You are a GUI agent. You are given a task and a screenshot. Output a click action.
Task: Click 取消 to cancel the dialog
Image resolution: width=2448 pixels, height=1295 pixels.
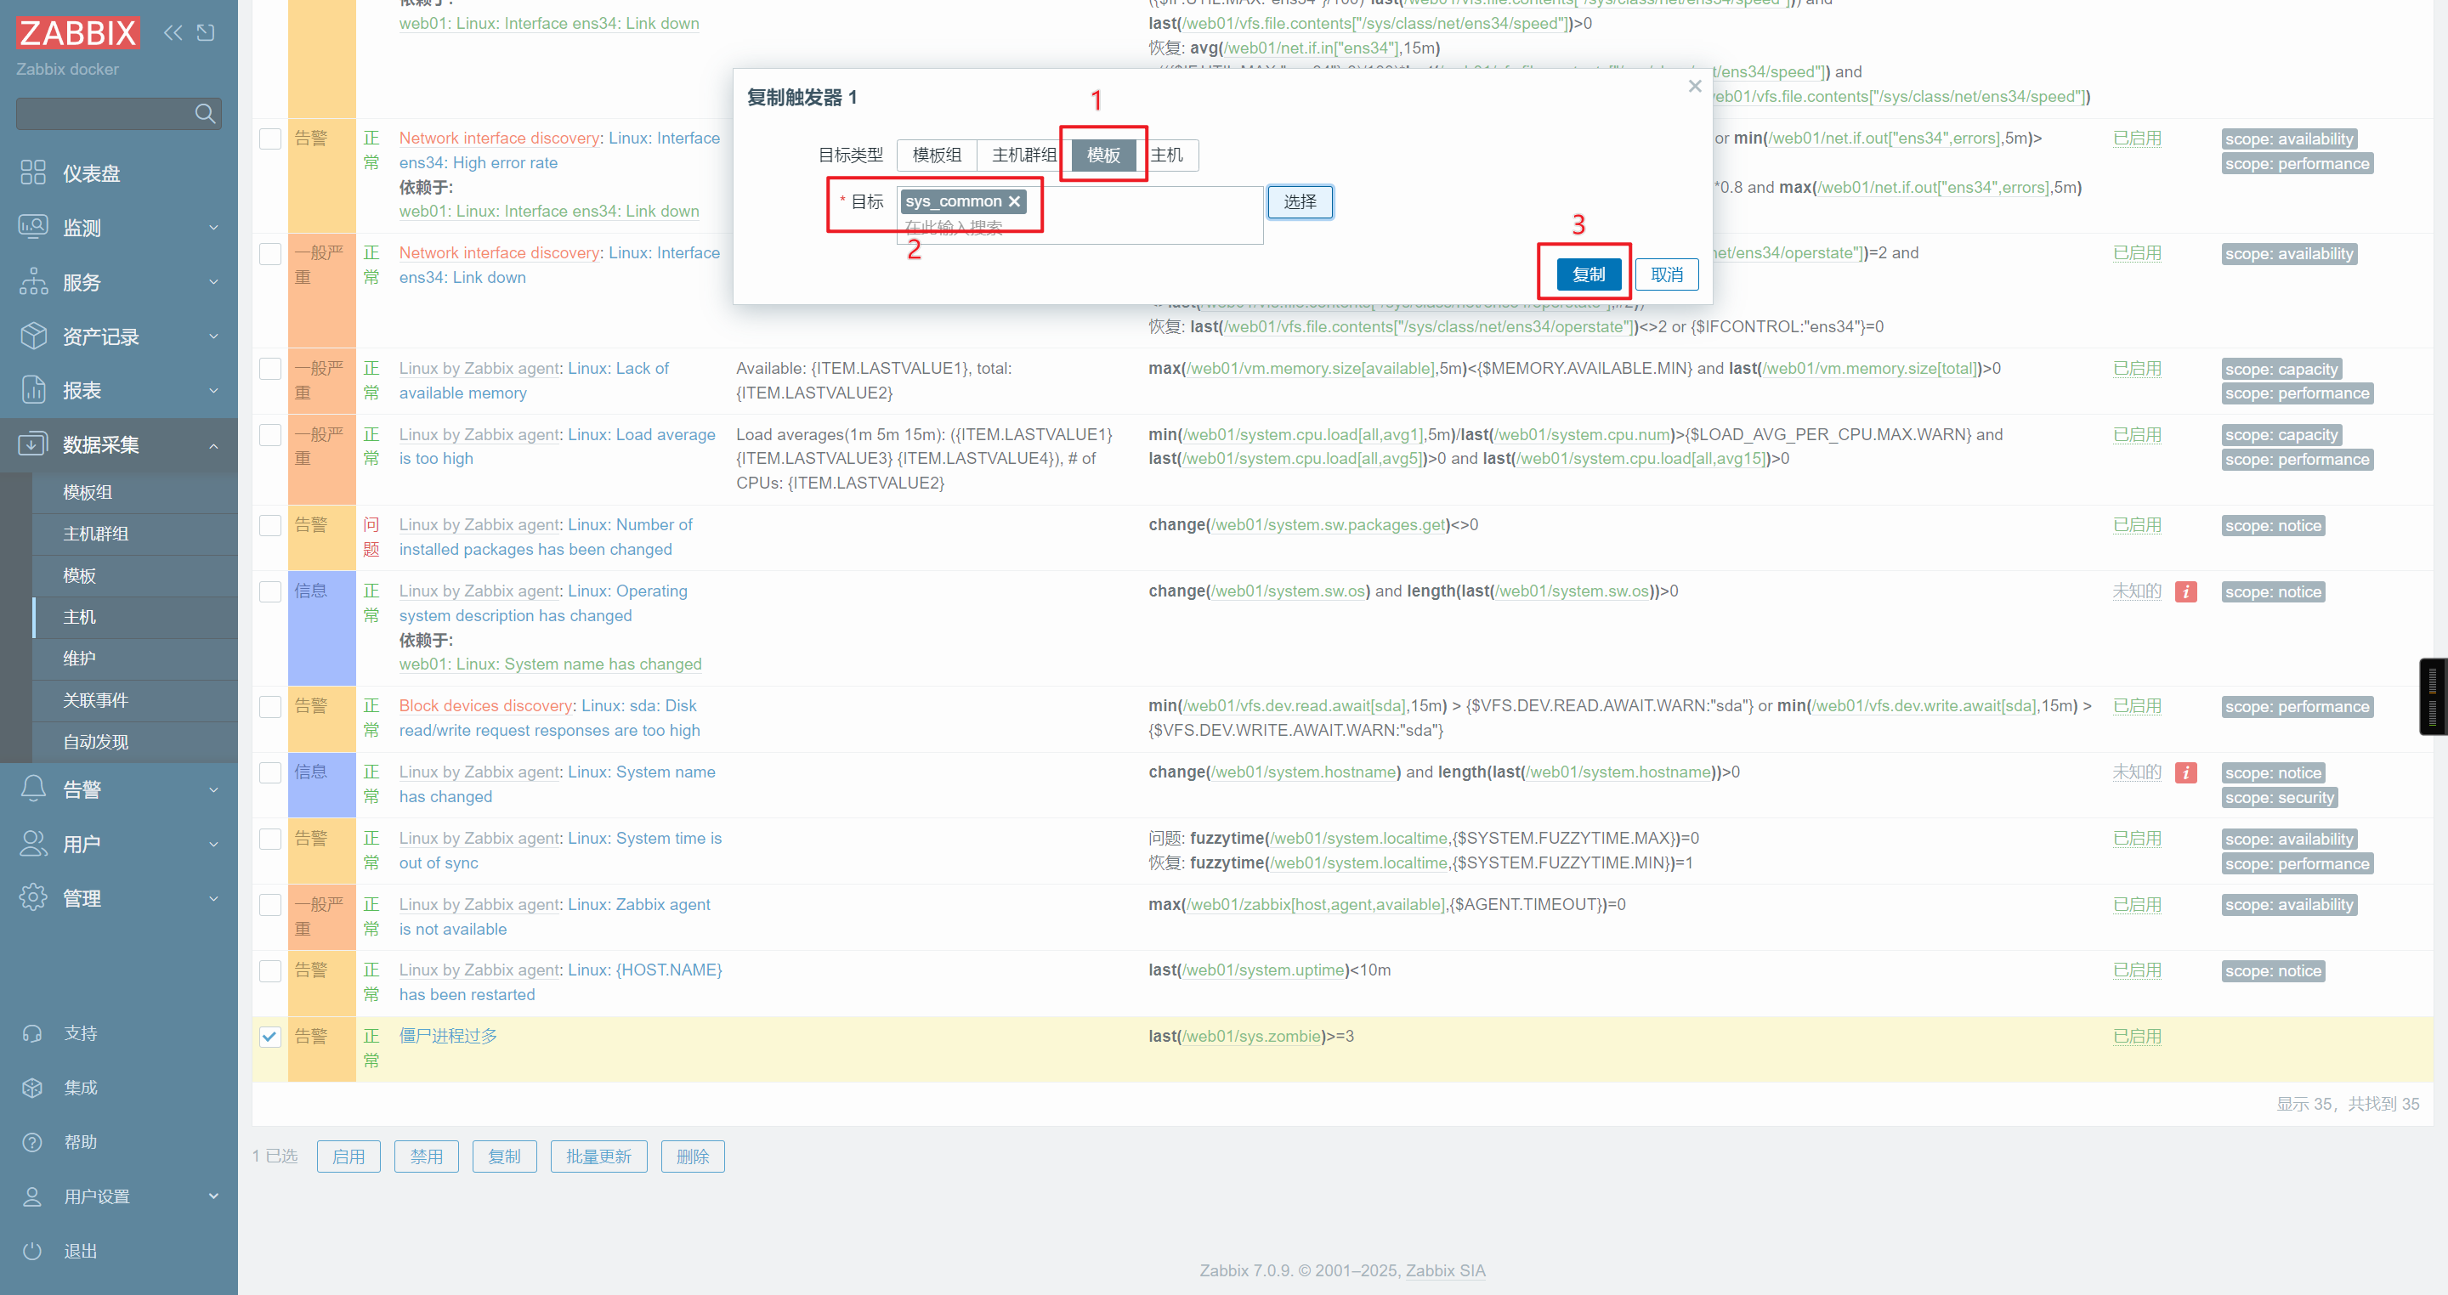[x=1666, y=274]
